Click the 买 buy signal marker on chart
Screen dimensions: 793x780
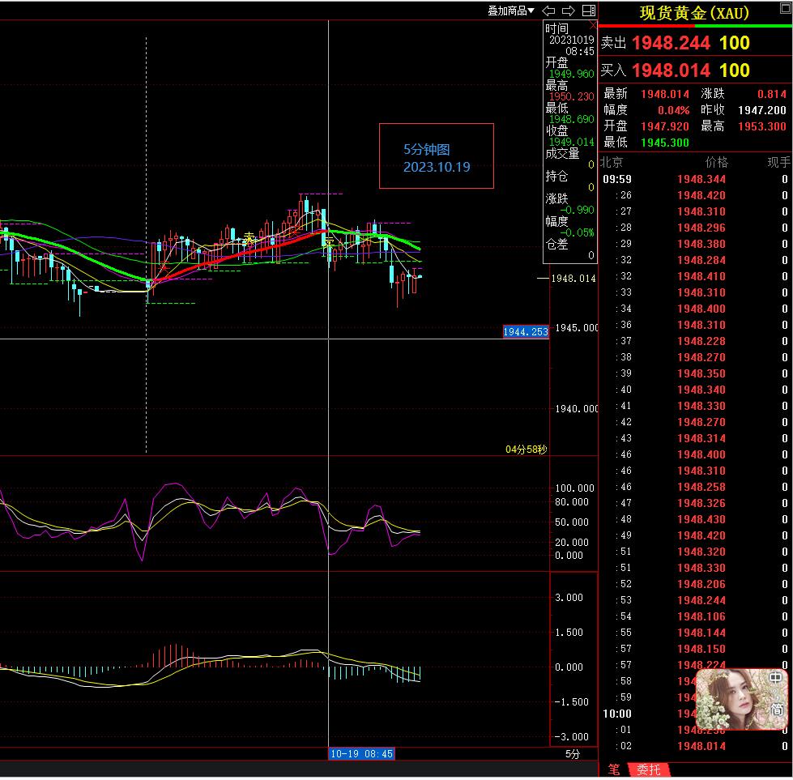pyautogui.click(x=329, y=241)
